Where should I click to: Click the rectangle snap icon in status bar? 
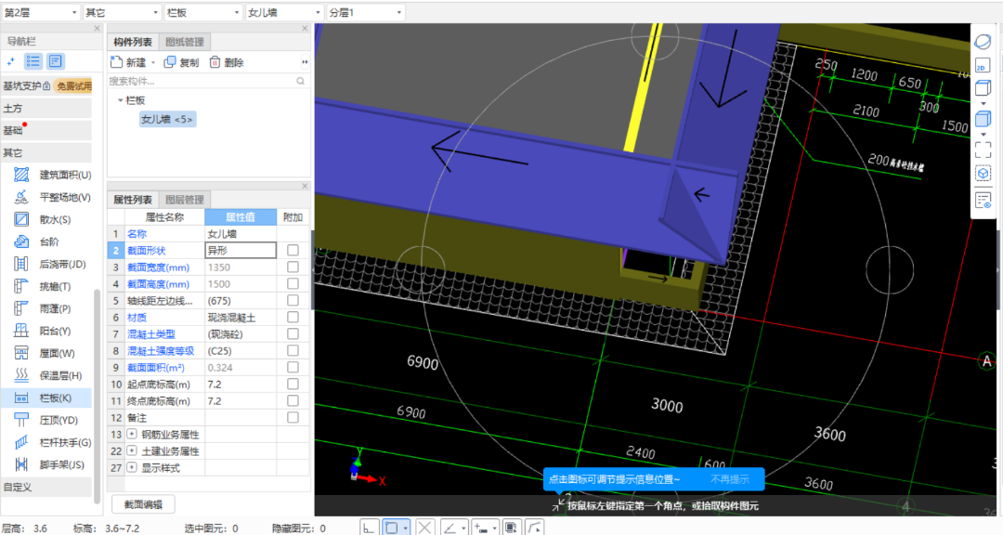[x=392, y=528]
